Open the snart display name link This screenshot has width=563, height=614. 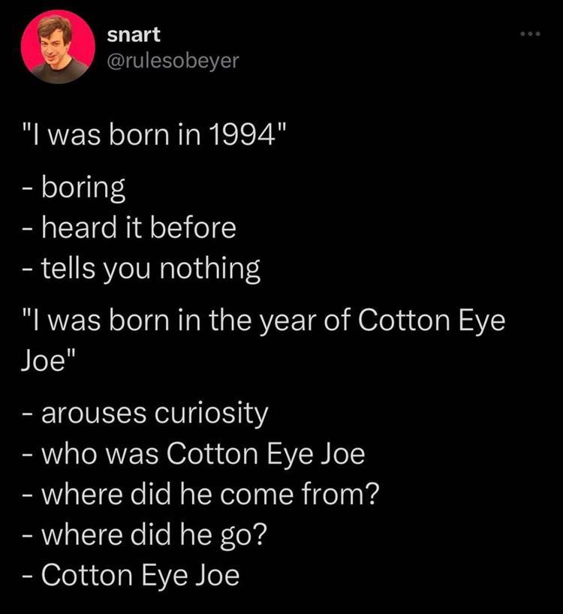pyautogui.click(x=134, y=34)
